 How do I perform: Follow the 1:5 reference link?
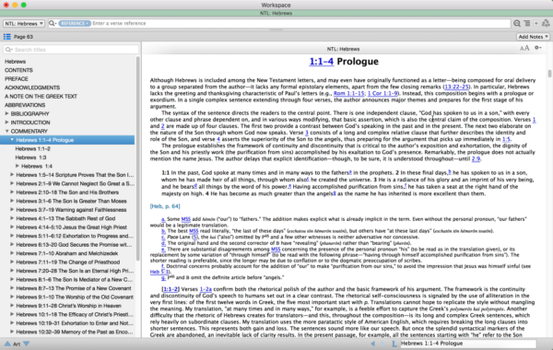pyautogui.click(x=506, y=139)
